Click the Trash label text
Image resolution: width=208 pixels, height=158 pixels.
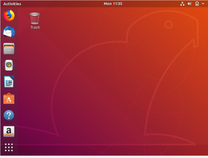[x=35, y=28]
